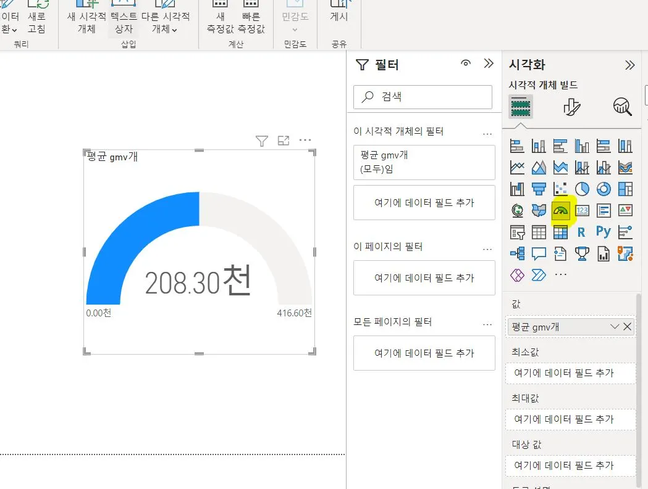Select the line and clustered column chart visual
This screenshot has width=648, height=489.
pyautogui.click(x=604, y=168)
